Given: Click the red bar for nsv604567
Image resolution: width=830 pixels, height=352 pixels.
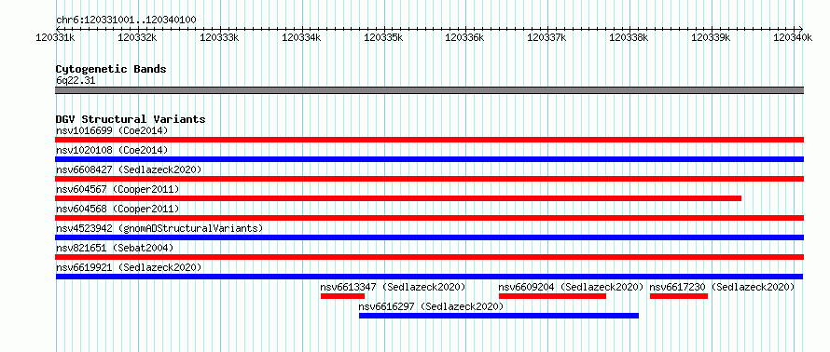Looking at the screenshot, I should tap(398, 198).
